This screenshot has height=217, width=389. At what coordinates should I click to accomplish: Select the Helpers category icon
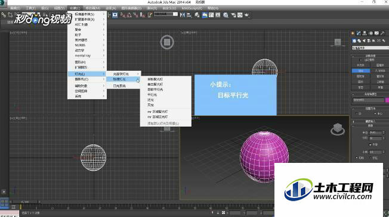click(x=374, y=41)
